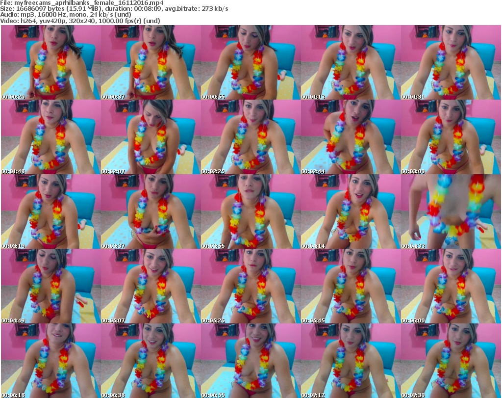Select the thumbnail at 00:04:49

[x=51, y=286]
